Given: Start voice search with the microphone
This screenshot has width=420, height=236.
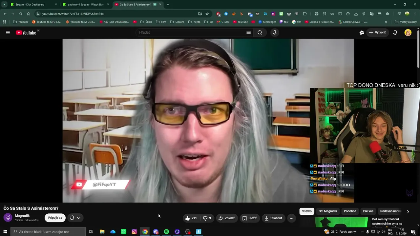Looking at the screenshot, I should click(x=275, y=32).
